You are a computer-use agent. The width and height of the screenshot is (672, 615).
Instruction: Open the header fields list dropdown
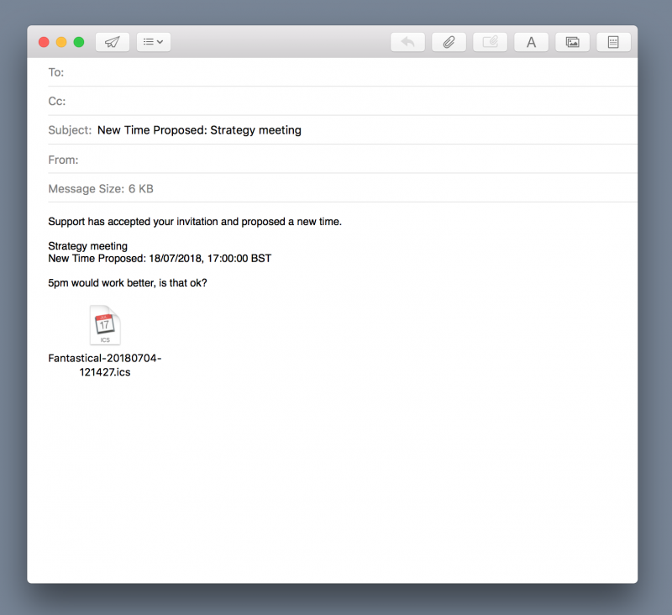(154, 42)
